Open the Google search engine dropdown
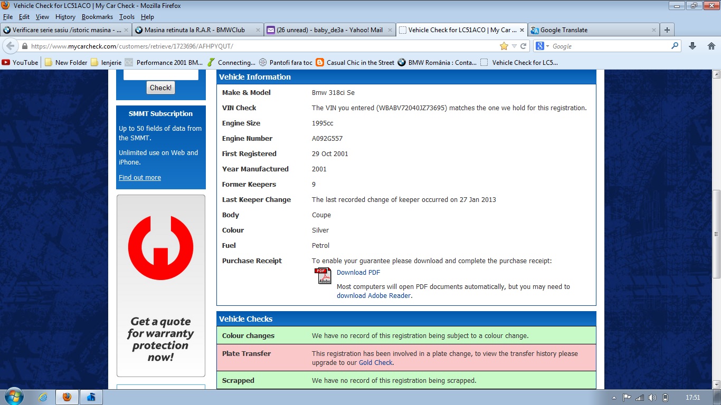721x405 pixels. (x=543, y=46)
